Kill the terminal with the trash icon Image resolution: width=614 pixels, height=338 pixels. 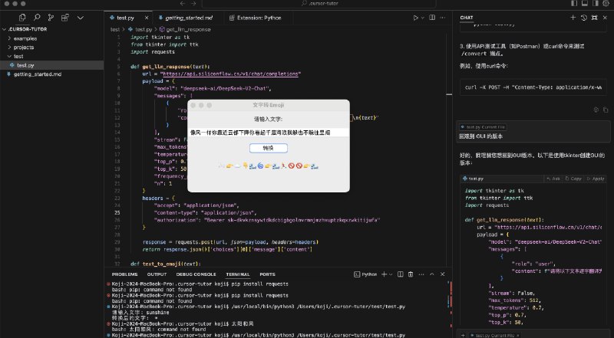[411, 274]
